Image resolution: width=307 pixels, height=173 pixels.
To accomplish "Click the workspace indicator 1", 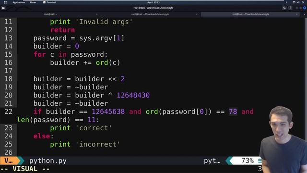I will (286, 2).
